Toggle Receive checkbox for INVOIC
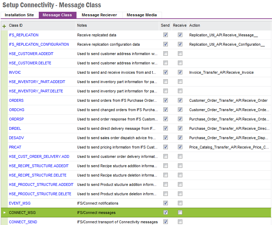272x225 pixels. pos(180,72)
